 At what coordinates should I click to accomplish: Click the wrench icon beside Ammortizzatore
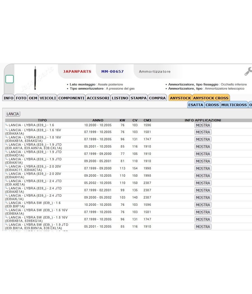pos(248,71)
